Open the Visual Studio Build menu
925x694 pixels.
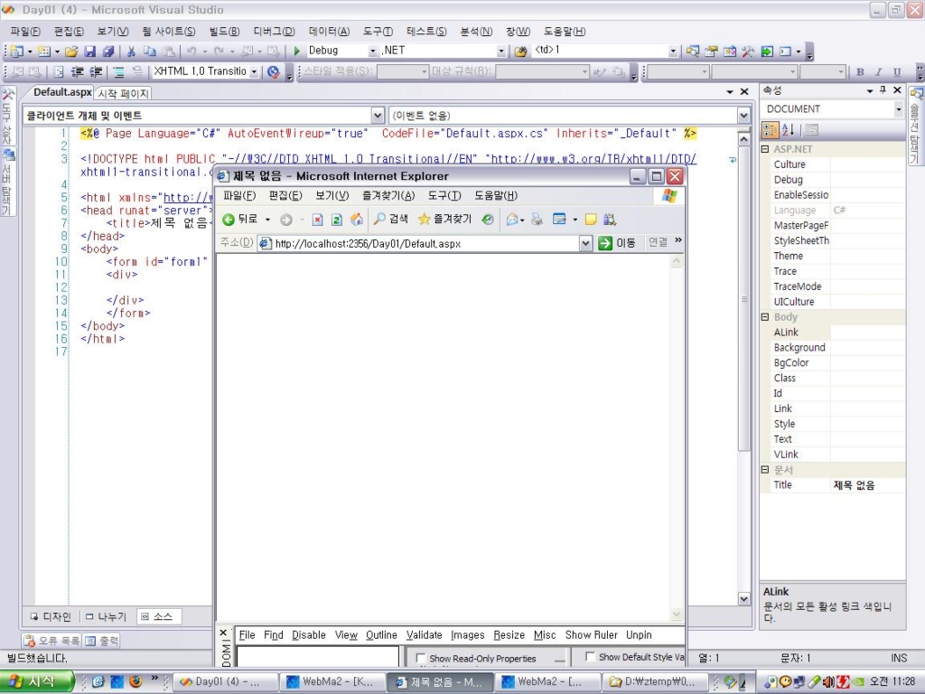tap(224, 32)
